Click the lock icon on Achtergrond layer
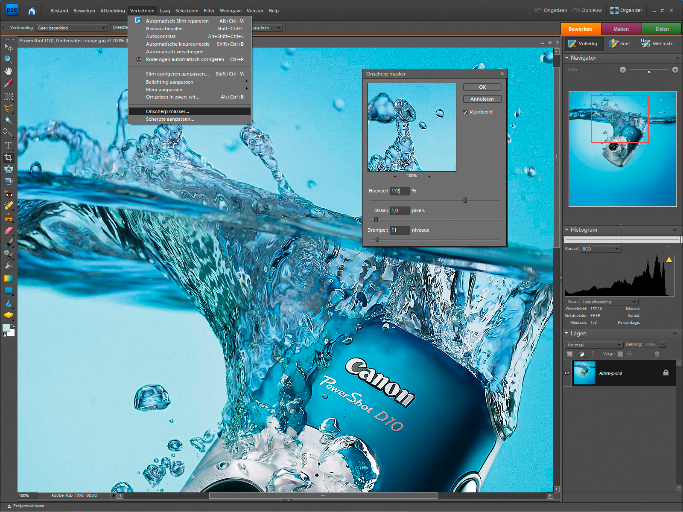 tap(666, 372)
